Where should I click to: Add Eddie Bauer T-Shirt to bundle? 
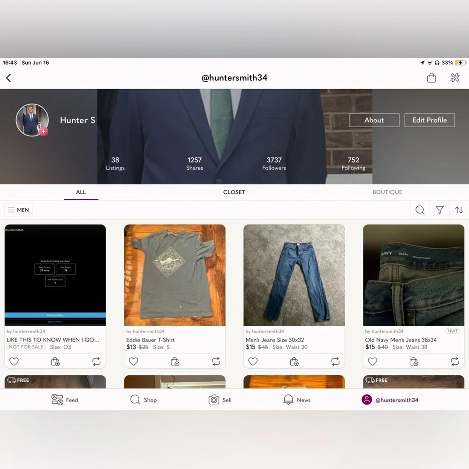(x=174, y=362)
